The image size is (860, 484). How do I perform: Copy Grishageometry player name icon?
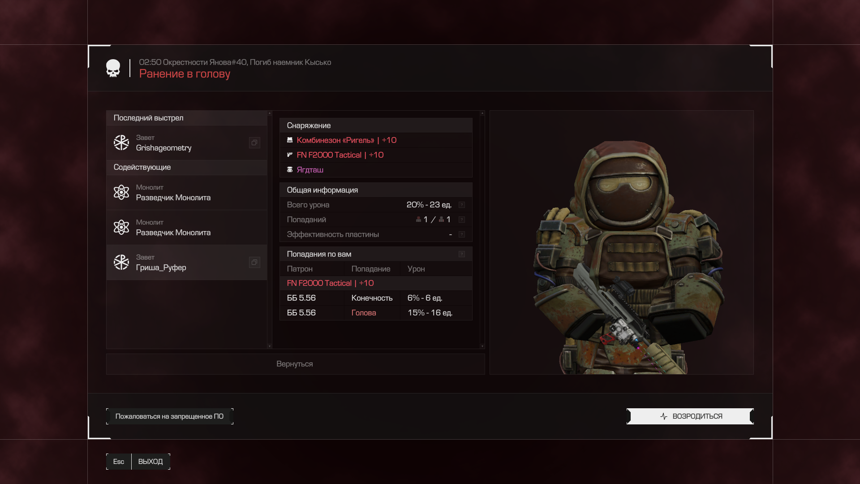(254, 143)
